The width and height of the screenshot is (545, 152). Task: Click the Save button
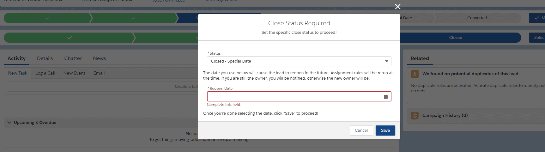point(385,131)
